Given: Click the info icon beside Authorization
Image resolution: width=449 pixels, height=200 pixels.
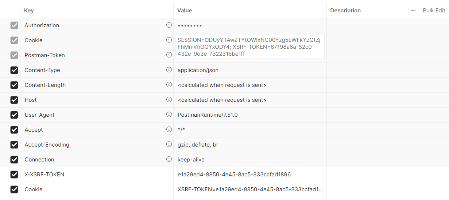Looking at the screenshot, I should click(169, 25).
